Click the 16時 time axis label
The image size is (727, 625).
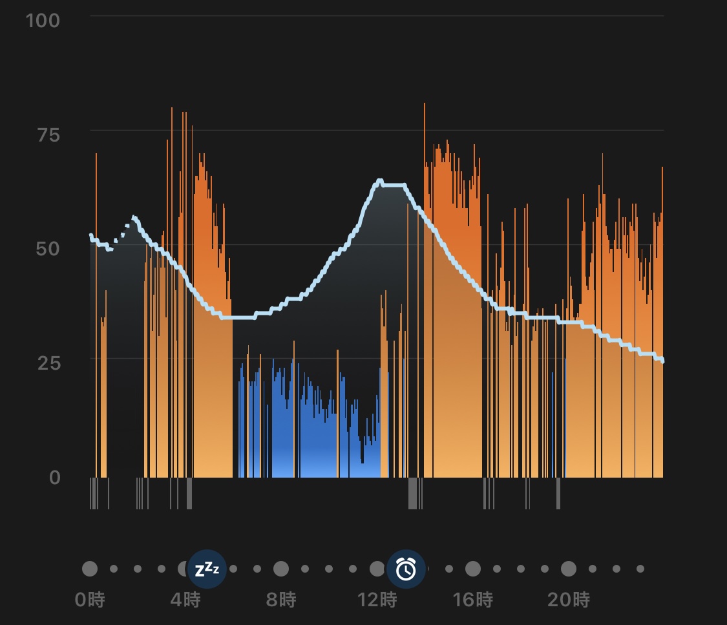tap(473, 600)
